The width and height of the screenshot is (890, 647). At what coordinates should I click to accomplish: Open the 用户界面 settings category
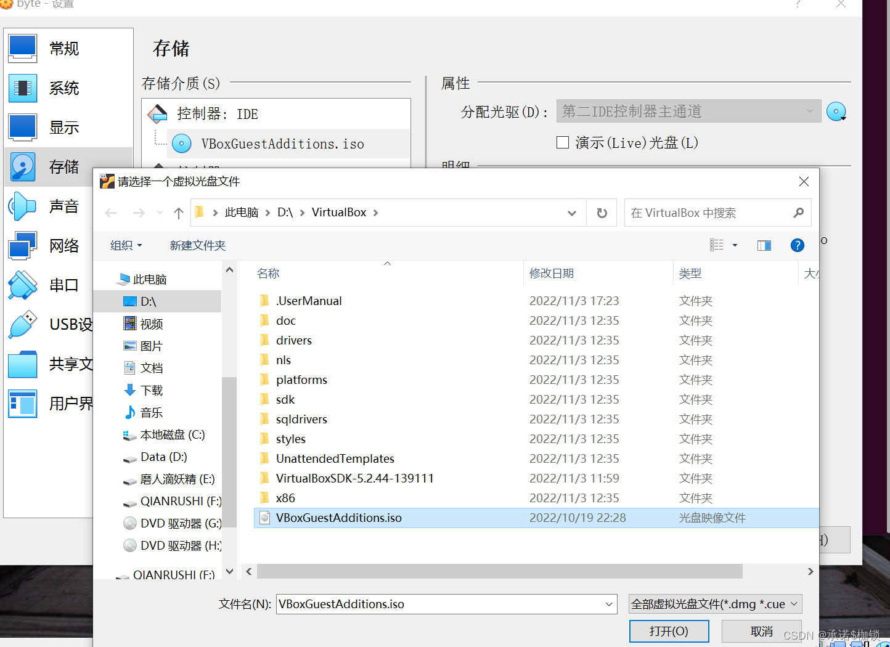point(49,404)
